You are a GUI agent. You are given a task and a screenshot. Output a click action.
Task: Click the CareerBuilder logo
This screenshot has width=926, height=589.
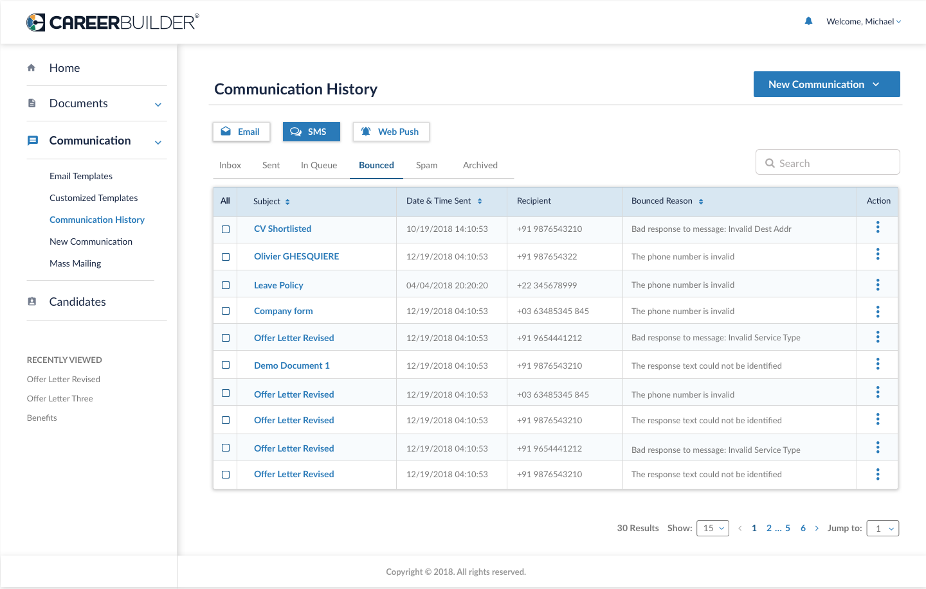(x=113, y=22)
